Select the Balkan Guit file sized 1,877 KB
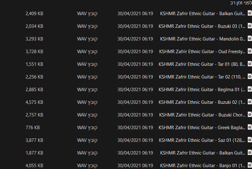Image resolution: width=252 pixels, height=169 pixels. (203, 153)
